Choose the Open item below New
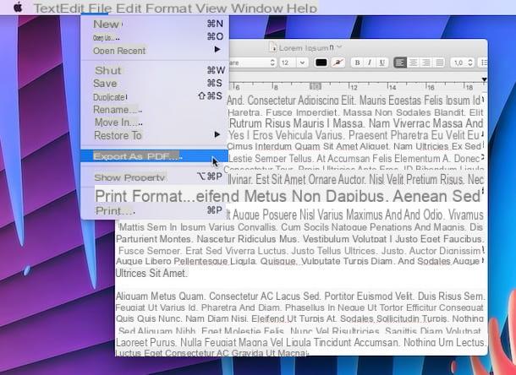516x375 pixels. point(155,37)
